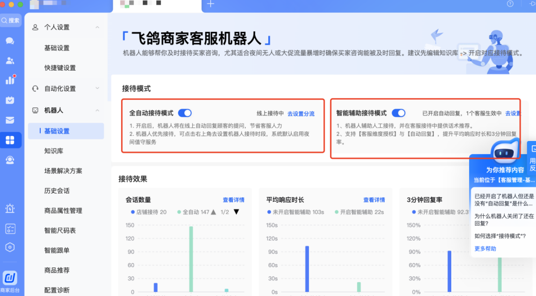This screenshot has height=296, width=536.
Task: Toggle the 智能辅助接待模式 switch
Action: point(398,113)
